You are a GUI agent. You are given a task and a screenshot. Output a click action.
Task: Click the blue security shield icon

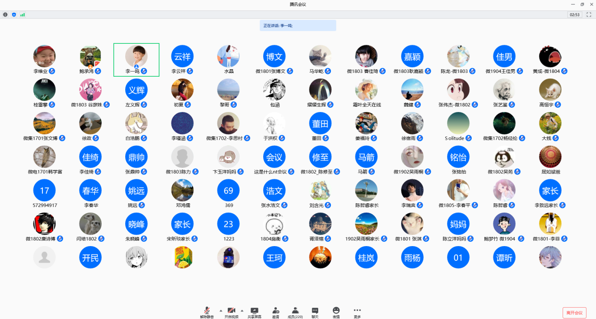(14, 15)
